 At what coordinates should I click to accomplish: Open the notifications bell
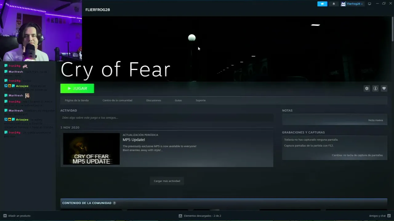[x=334, y=4]
